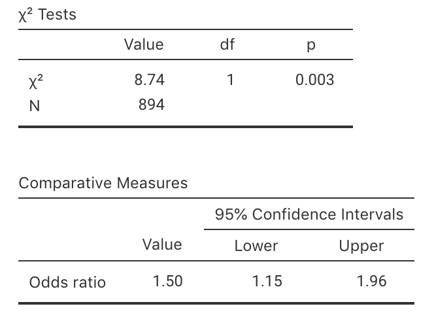Select the Odds ratio row label
This screenshot has height=319, width=434.
67,282
